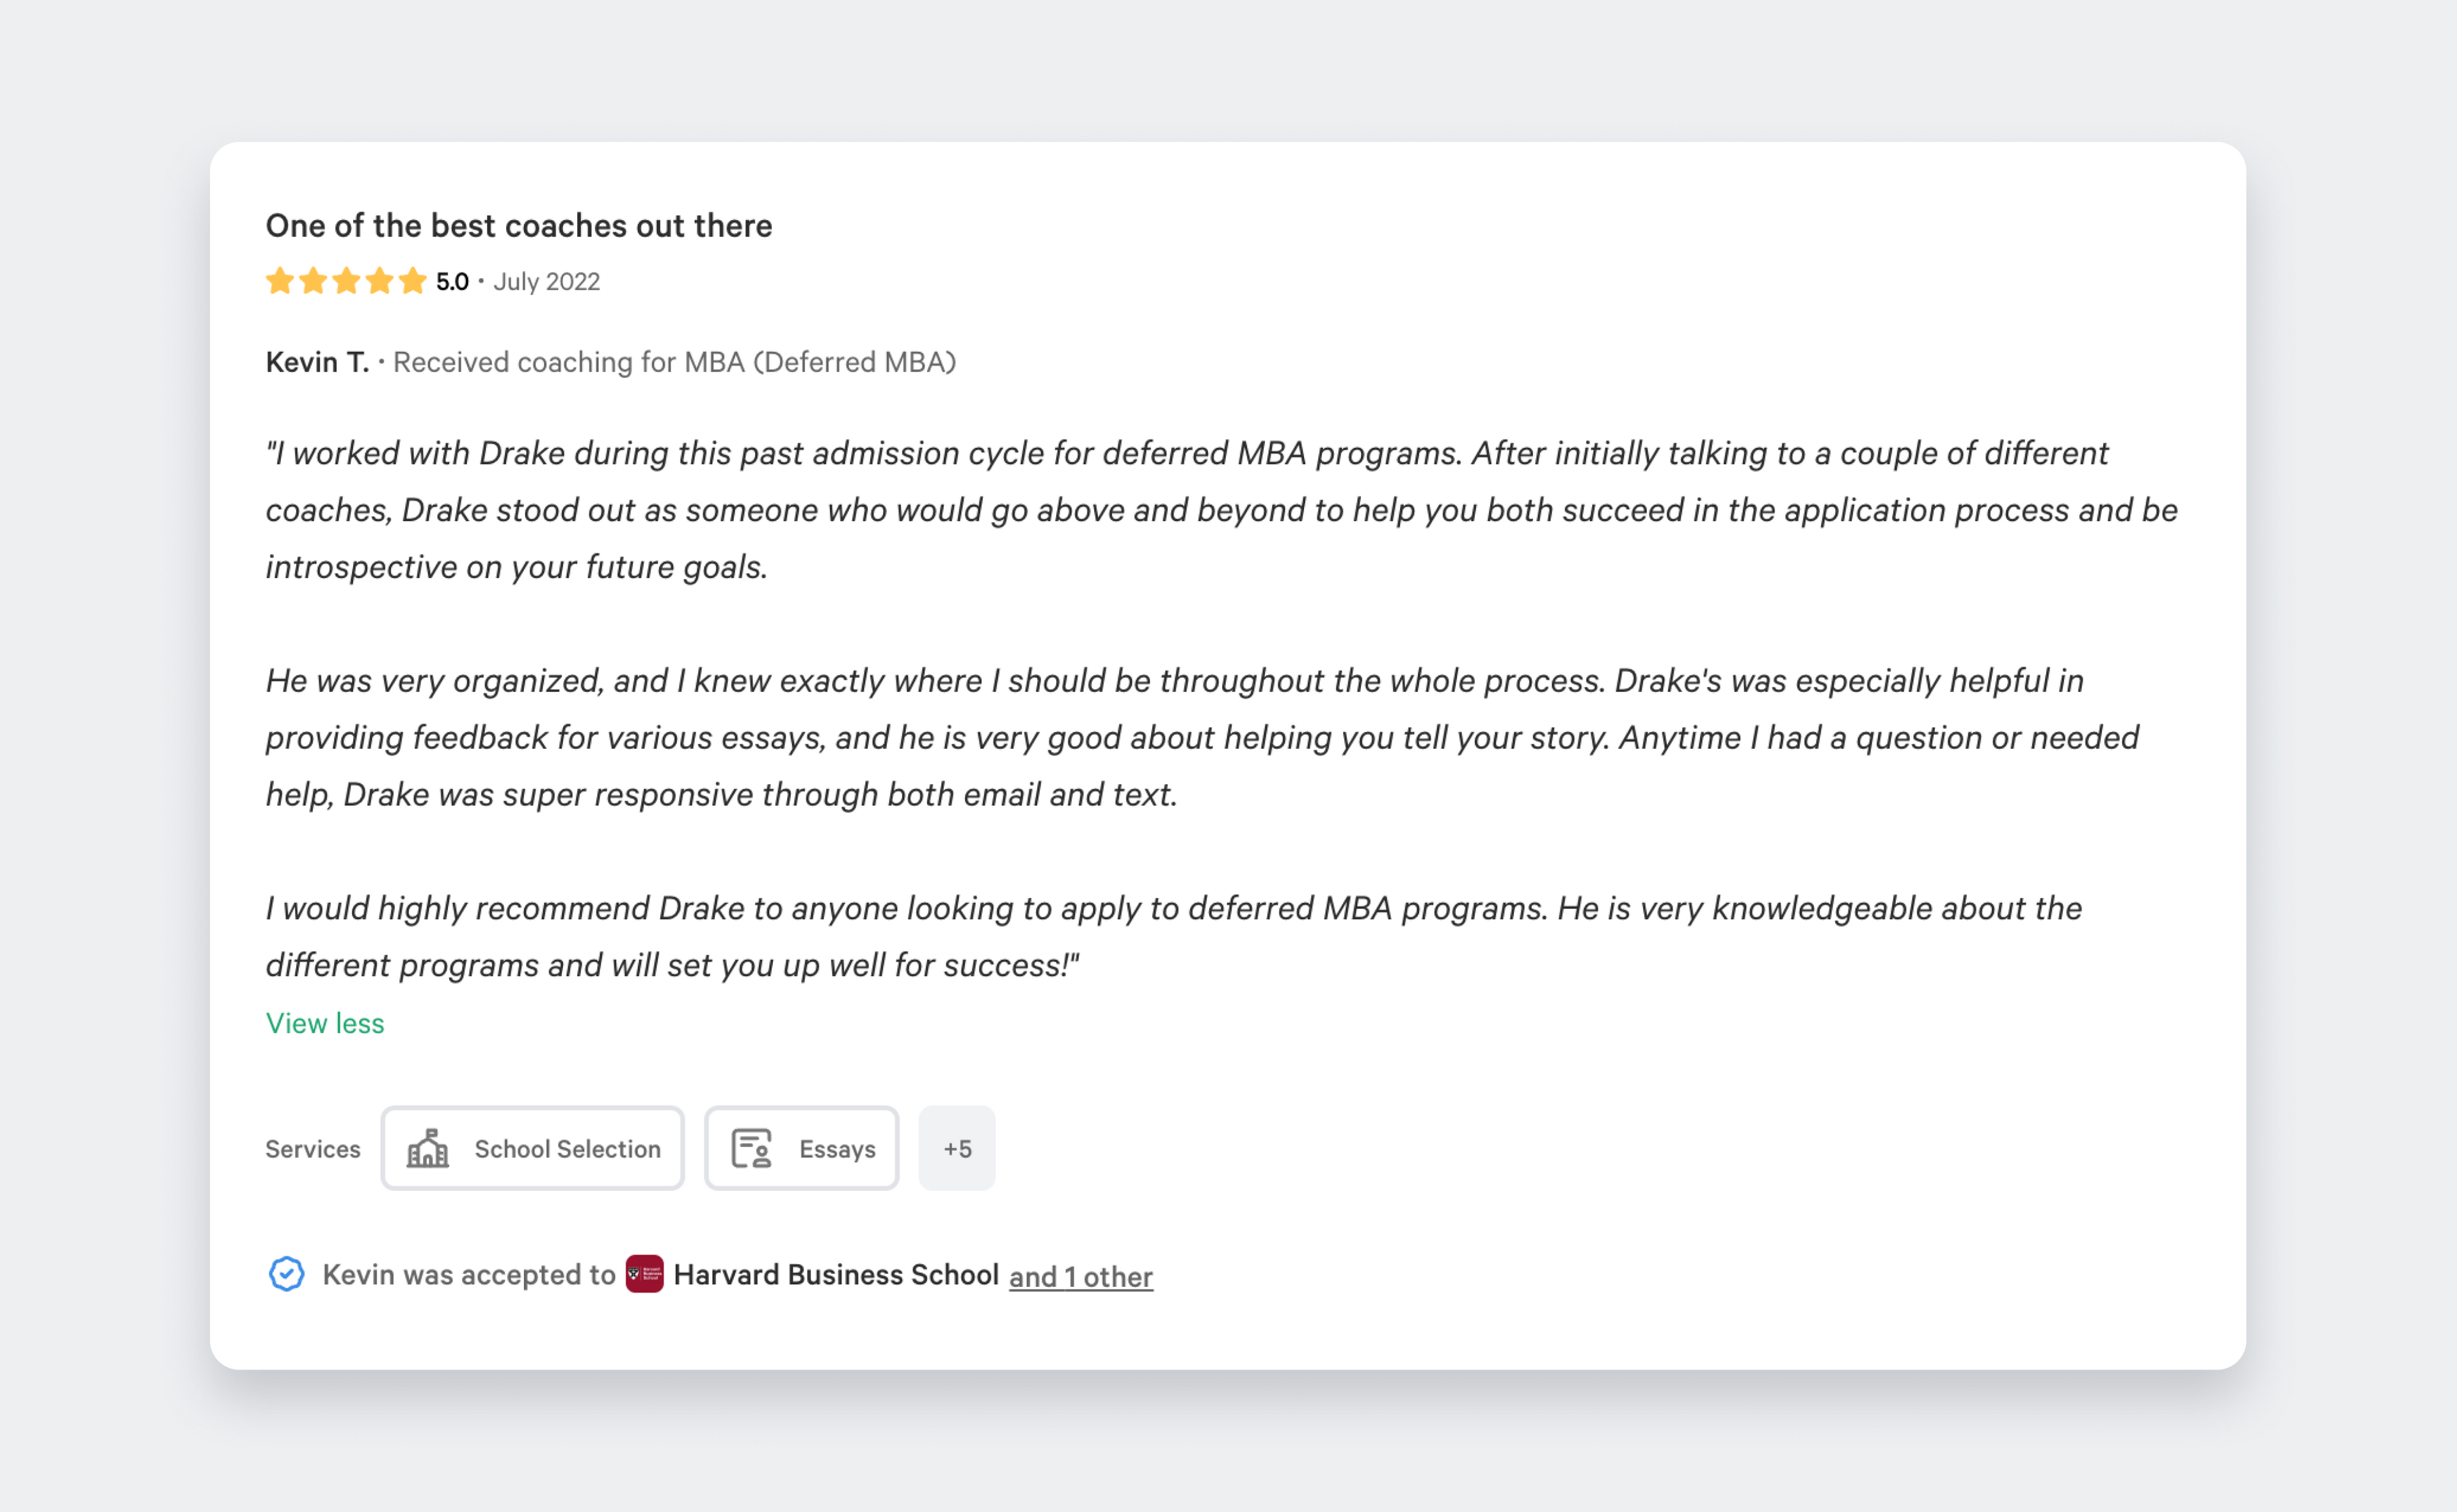Click the 5.0 rating score
Viewport: 2457px width, 1512px height.
click(452, 282)
